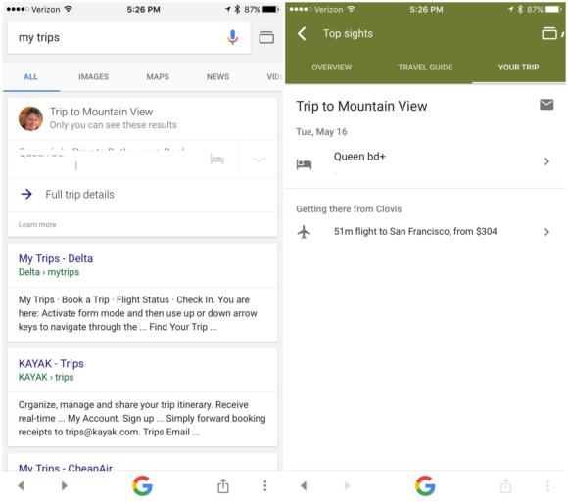Go forward with left browser forward arrow
Screen dimensions: 568x503
pos(64,485)
